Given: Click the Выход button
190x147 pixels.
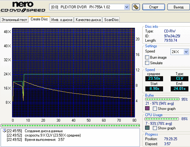Looking at the screenshot, I should point(179,7).
